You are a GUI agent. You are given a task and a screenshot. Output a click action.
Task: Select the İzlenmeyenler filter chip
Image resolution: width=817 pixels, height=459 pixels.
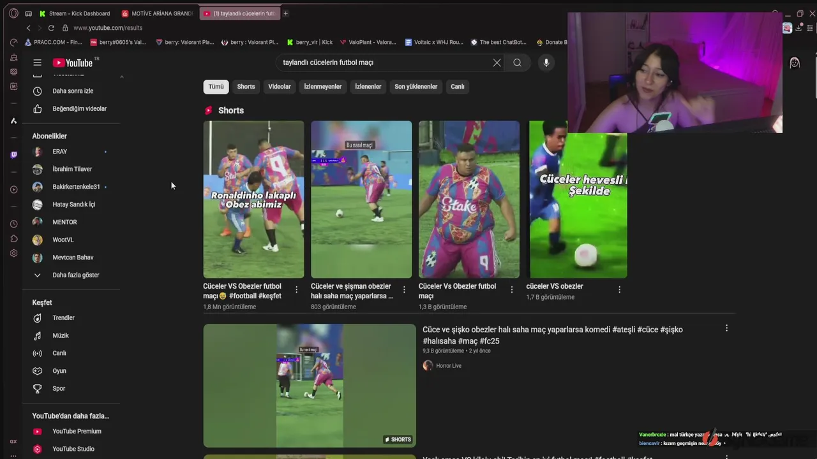323,87
